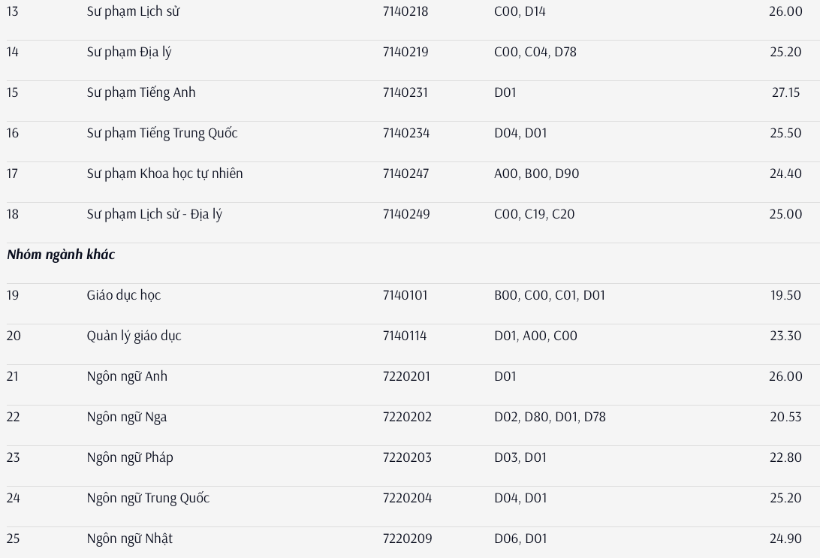Select the Ngôn ngữ Anh major name
This screenshot has height=558, width=820.
pos(127,376)
